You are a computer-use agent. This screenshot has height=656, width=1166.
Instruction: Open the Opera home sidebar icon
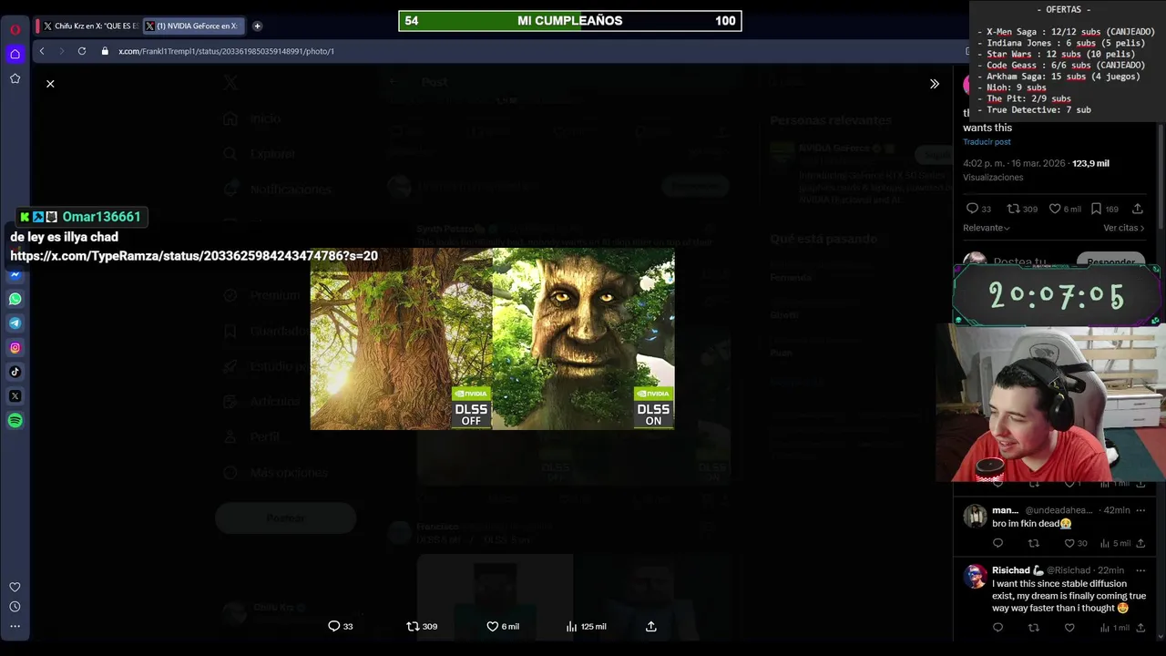[15, 55]
